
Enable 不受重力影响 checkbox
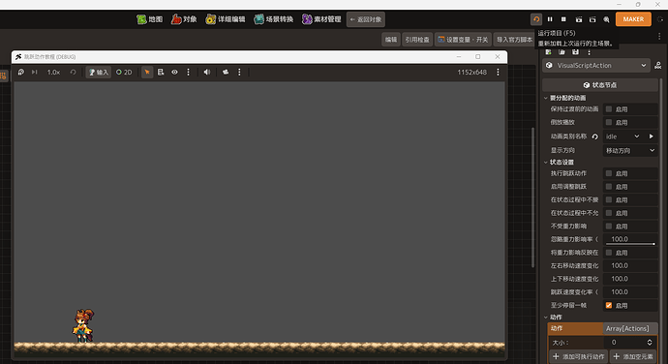(609, 227)
